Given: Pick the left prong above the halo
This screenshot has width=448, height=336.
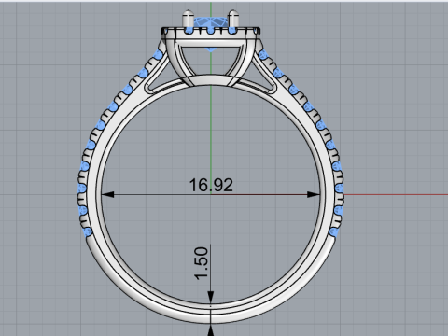Looking at the screenshot, I should pos(188,19).
